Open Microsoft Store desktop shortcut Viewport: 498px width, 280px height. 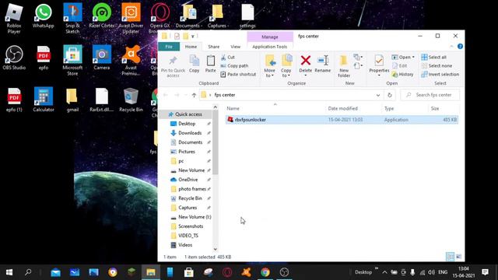point(72,61)
